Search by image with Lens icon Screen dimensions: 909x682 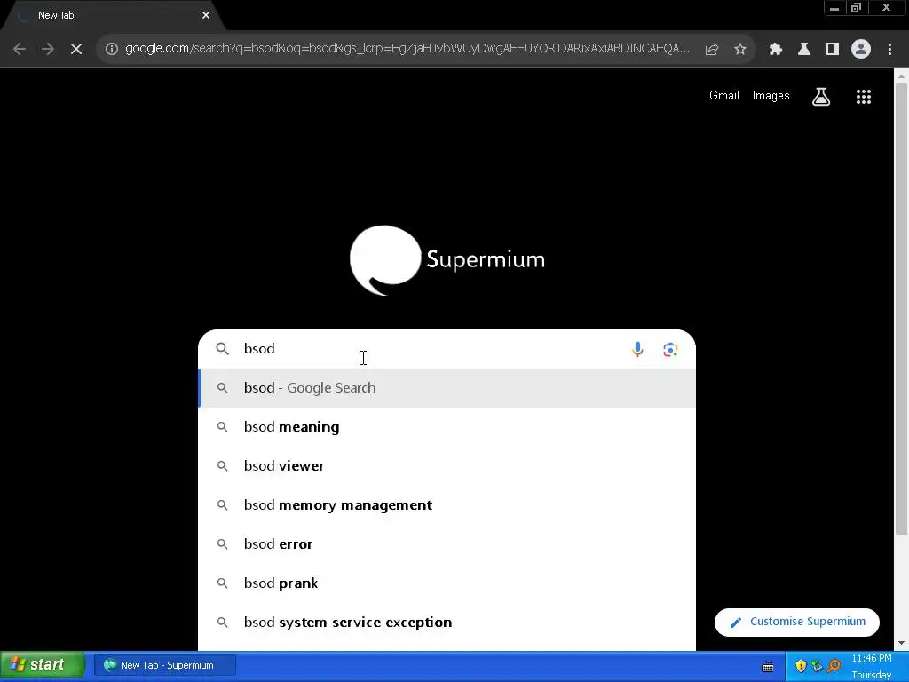pyautogui.click(x=670, y=349)
